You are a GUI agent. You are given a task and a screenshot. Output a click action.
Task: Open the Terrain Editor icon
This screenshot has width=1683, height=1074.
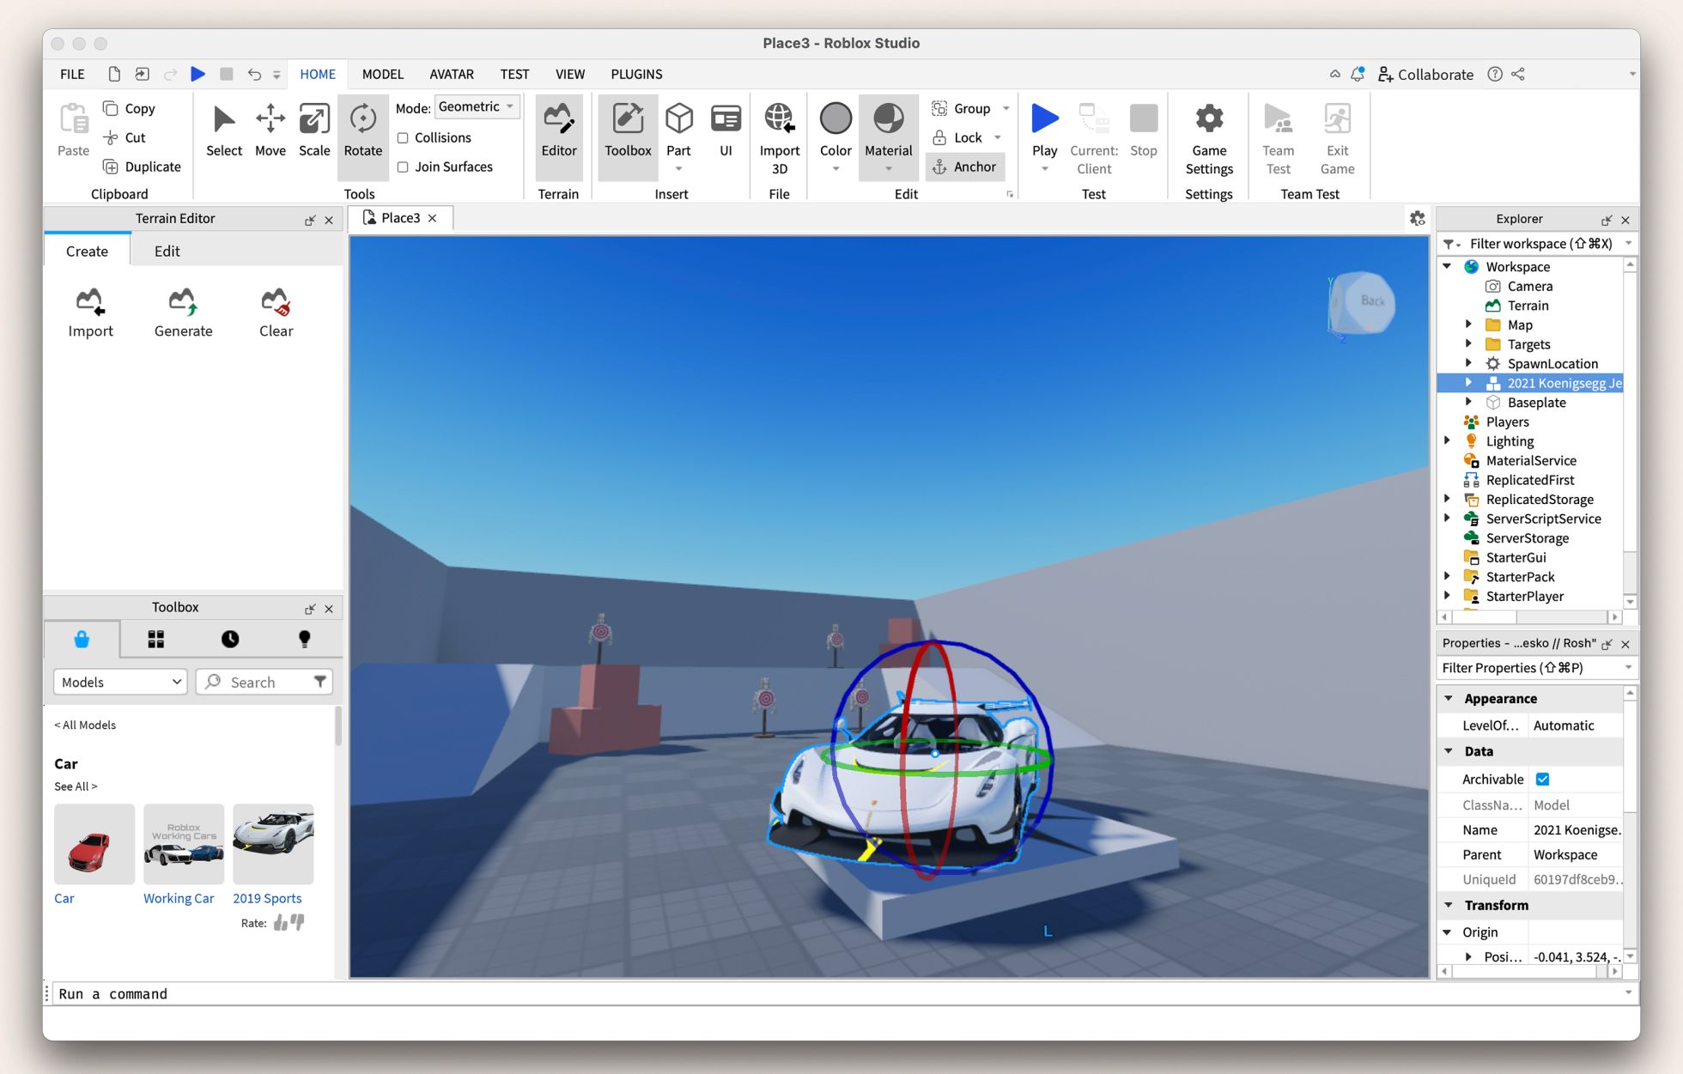pyautogui.click(x=558, y=130)
